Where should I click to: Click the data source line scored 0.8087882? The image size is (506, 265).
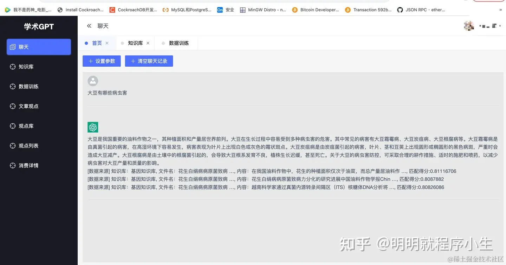(266, 179)
